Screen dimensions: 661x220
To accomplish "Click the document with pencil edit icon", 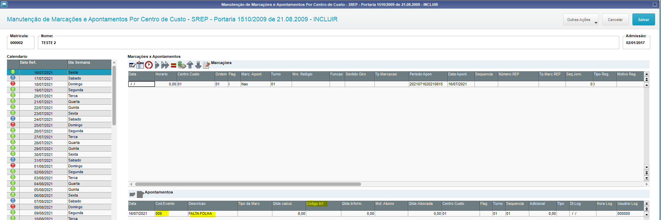I will click(x=206, y=65).
